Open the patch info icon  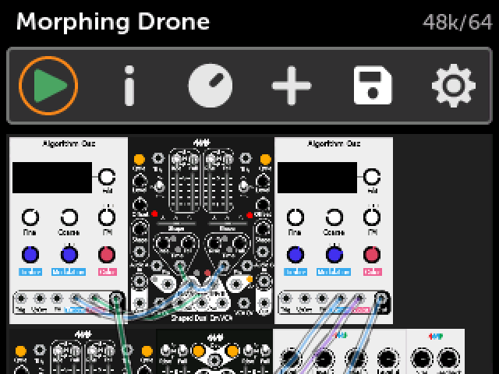tap(129, 86)
